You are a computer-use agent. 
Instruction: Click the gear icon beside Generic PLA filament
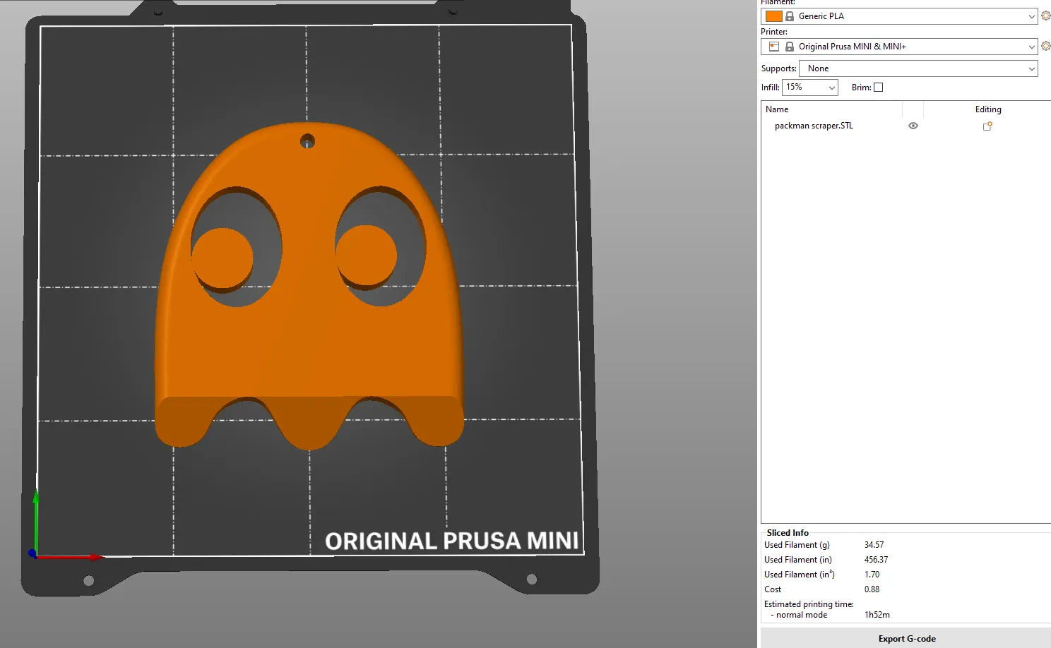(x=1045, y=16)
